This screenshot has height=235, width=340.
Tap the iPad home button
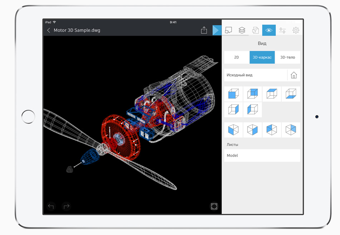pos(28,117)
